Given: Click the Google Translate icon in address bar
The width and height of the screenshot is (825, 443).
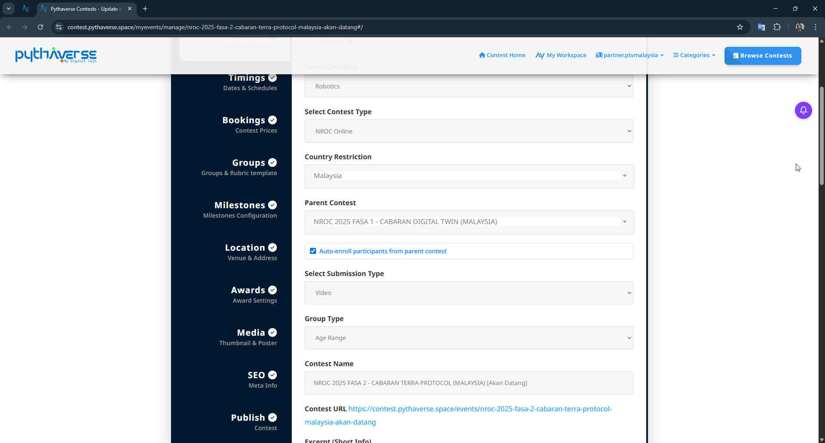Looking at the screenshot, I should (x=761, y=27).
